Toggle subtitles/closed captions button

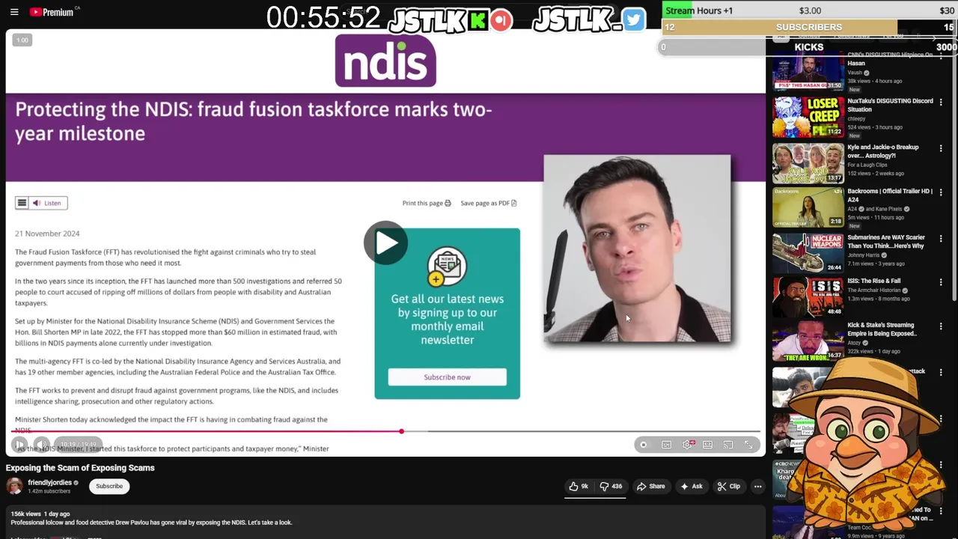[x=666, y=445]
